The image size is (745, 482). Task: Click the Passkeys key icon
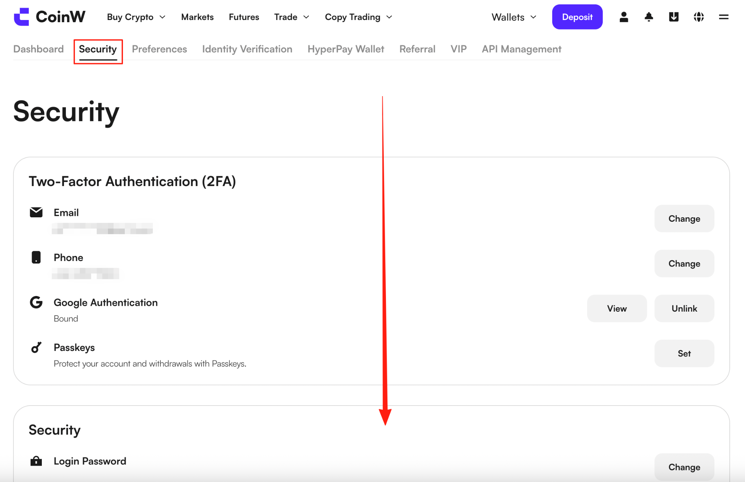[x=36, y=347]
